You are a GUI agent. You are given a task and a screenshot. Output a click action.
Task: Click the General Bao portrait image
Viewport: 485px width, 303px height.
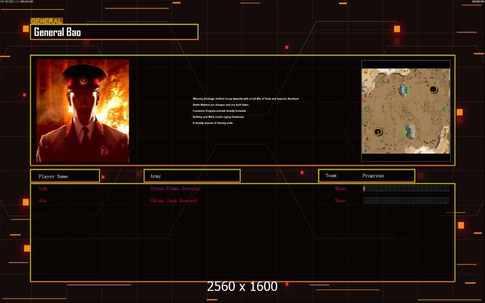[x=82, y=111]
